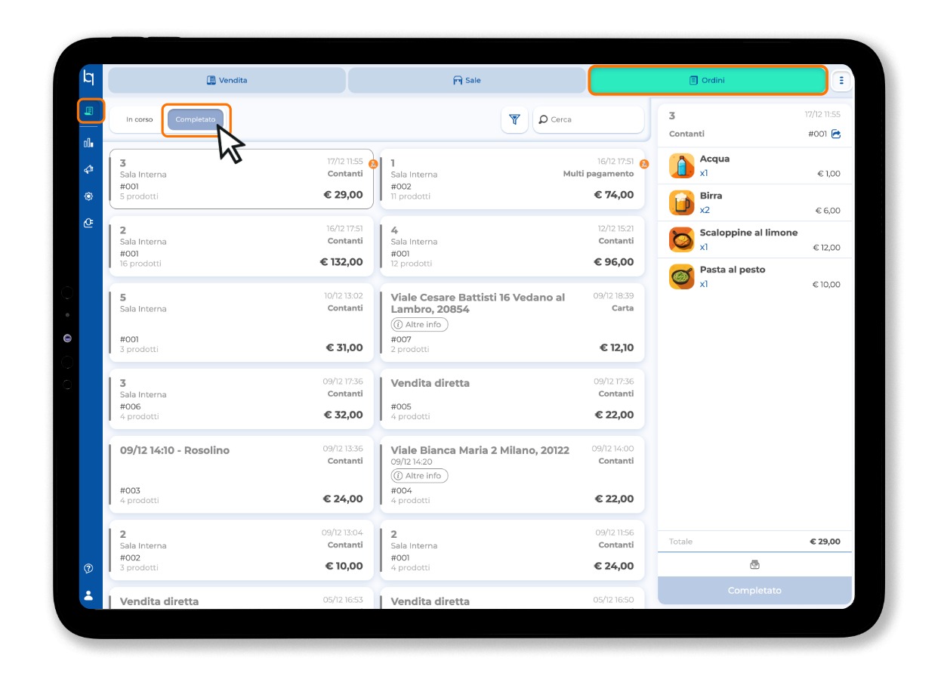Open order #004 Viale Bianca Maria 2 Milano
The width and height of the screenshot is (944, 695).
(512, 474)
